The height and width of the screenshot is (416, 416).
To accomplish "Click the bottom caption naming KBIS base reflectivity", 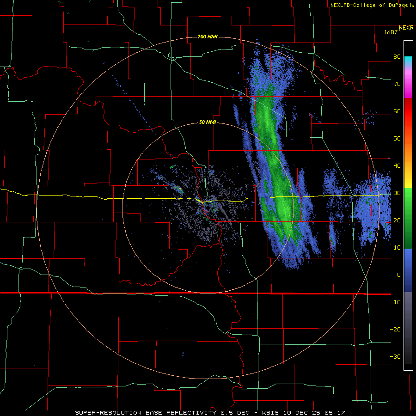I will coord(210,413).
